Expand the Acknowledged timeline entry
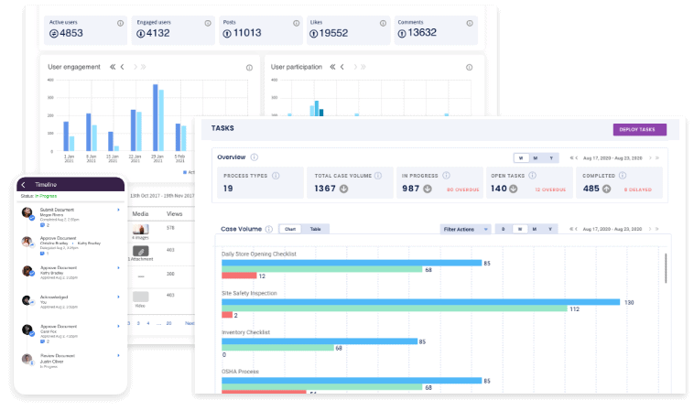The height and width of the screenshot is (411, 694). [x=119, y=297]
